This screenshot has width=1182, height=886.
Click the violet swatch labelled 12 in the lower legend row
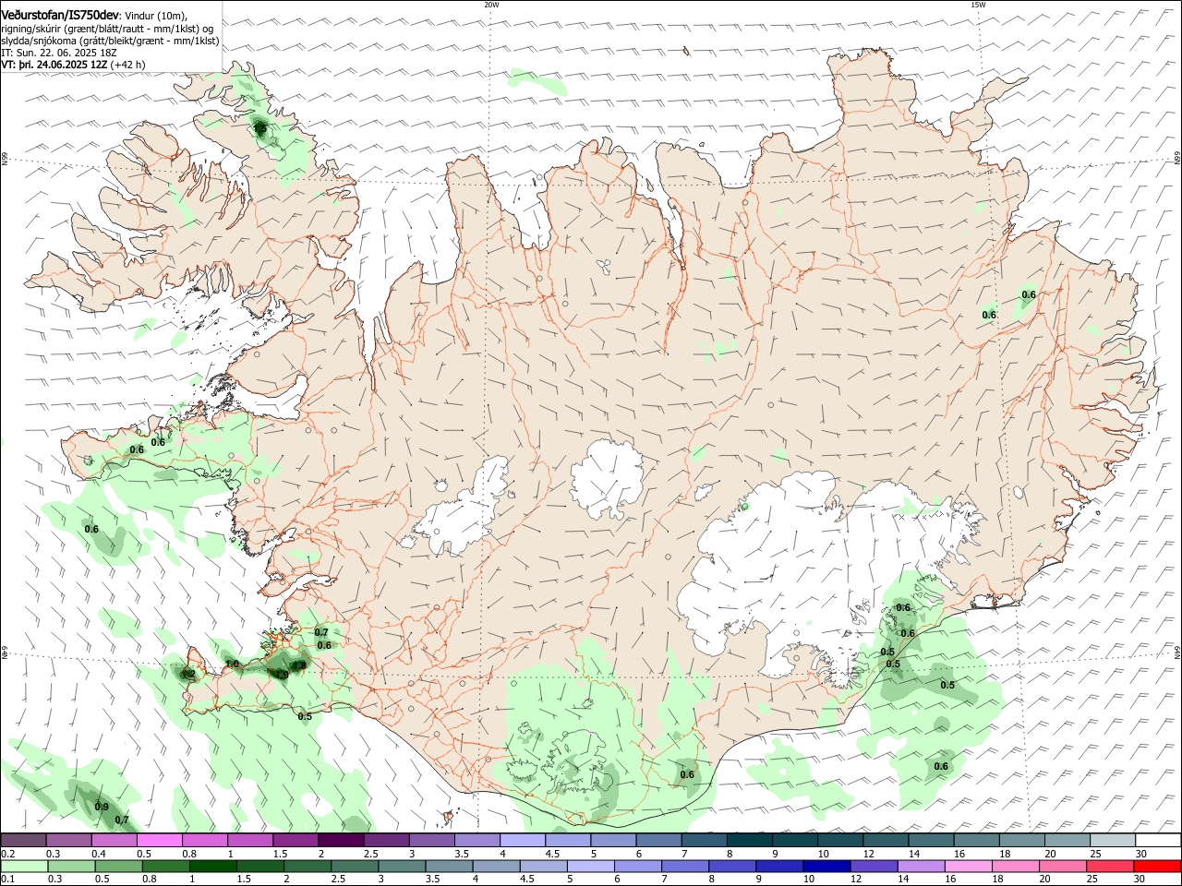[x=874, y=866]
